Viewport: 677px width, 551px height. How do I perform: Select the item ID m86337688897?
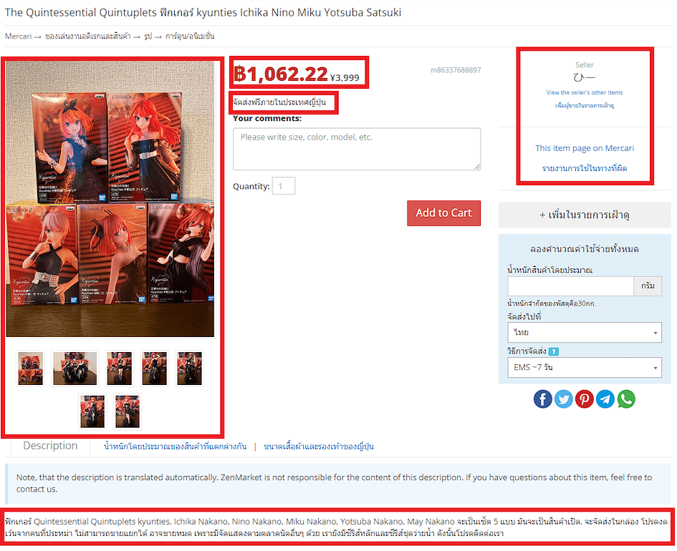(x=456, y=70)
